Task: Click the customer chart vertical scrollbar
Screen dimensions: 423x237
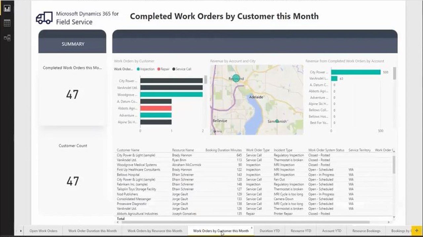Action: pyautogui.click(x=206, y=80)
